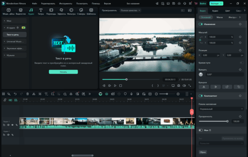Toggle the scale lock icon between X and Y
The width and height of the screenshot is (248, 157).
point(200,40)
